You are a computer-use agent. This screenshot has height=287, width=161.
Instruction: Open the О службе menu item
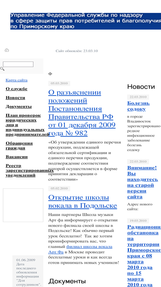[16, 89]
